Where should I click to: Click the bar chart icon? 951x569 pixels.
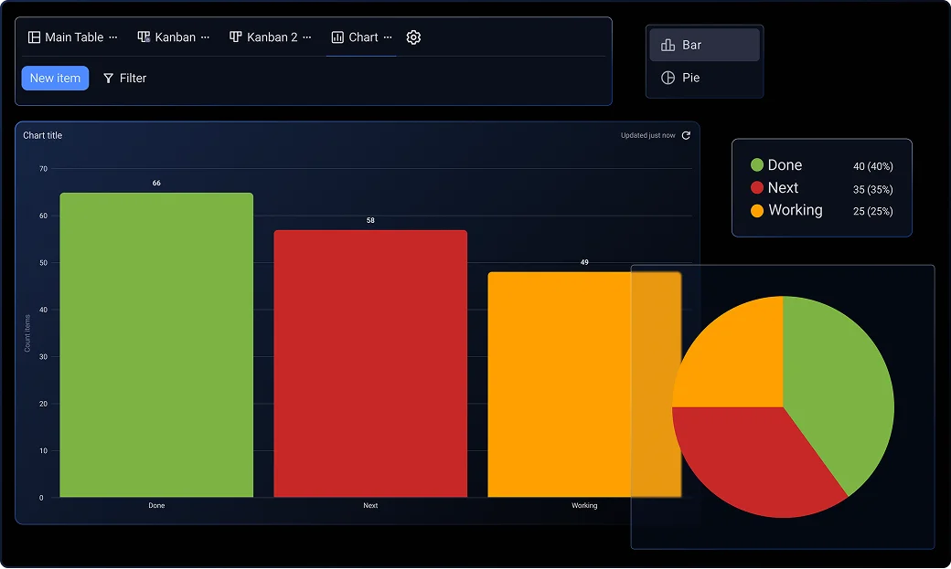click(668, 45)
